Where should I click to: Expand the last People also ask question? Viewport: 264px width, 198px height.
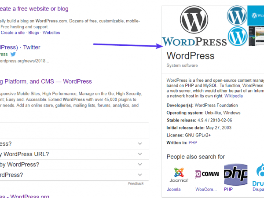140,175
